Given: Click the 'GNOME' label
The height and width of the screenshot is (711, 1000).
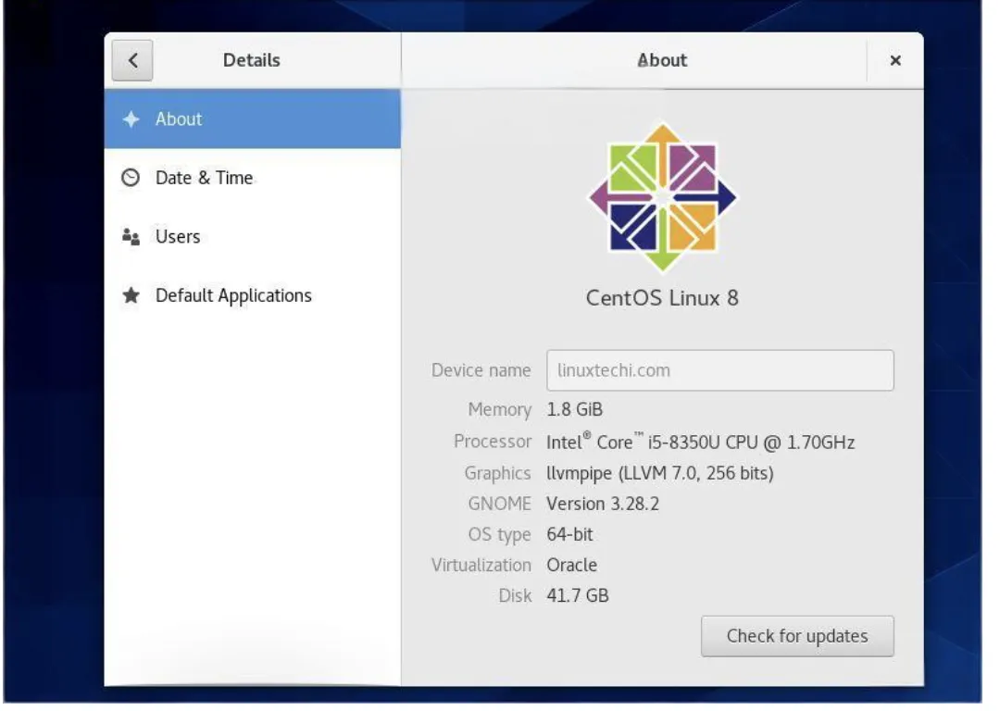Looking at the screenshot, I should (x=499, y=504).
